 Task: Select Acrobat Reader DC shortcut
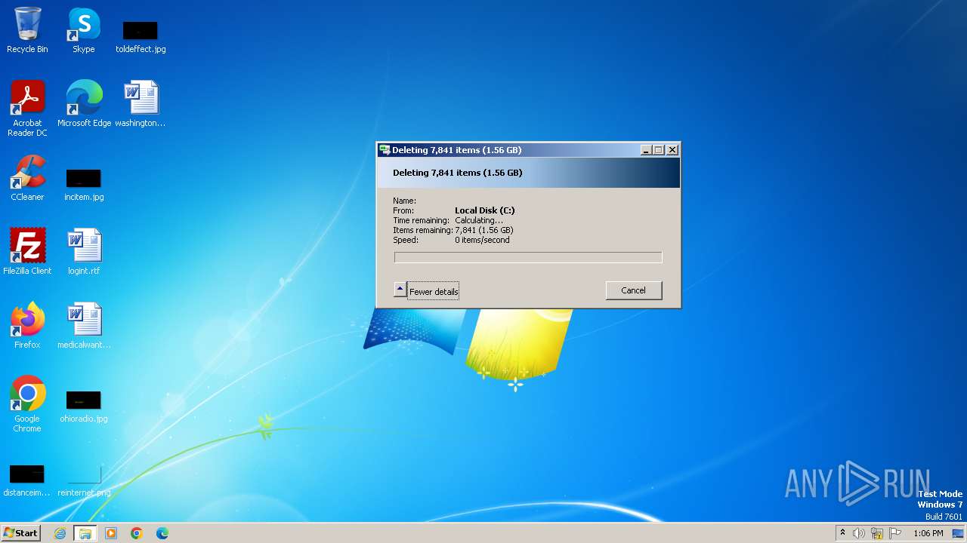click(27, 108)
